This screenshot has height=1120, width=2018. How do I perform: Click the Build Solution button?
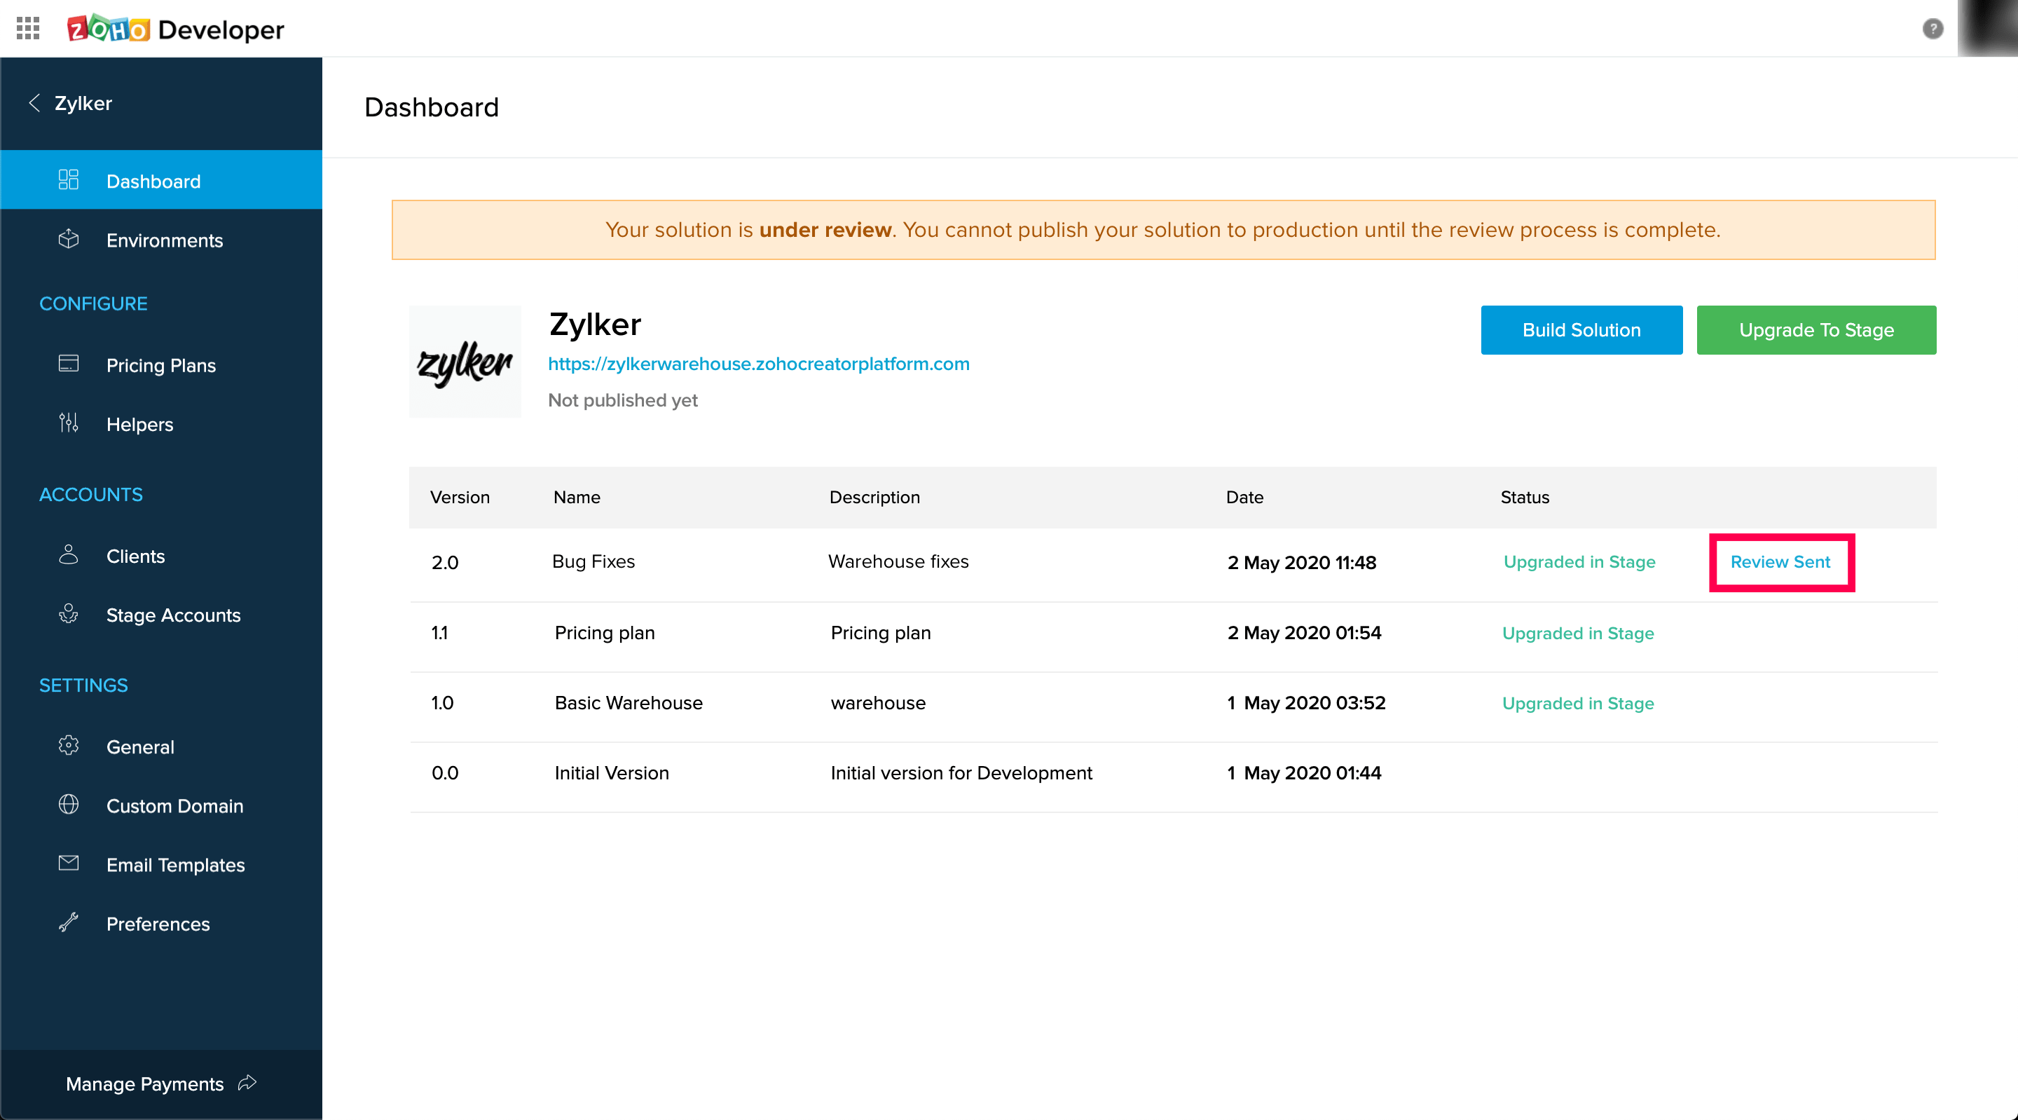tap(1581, 330)
